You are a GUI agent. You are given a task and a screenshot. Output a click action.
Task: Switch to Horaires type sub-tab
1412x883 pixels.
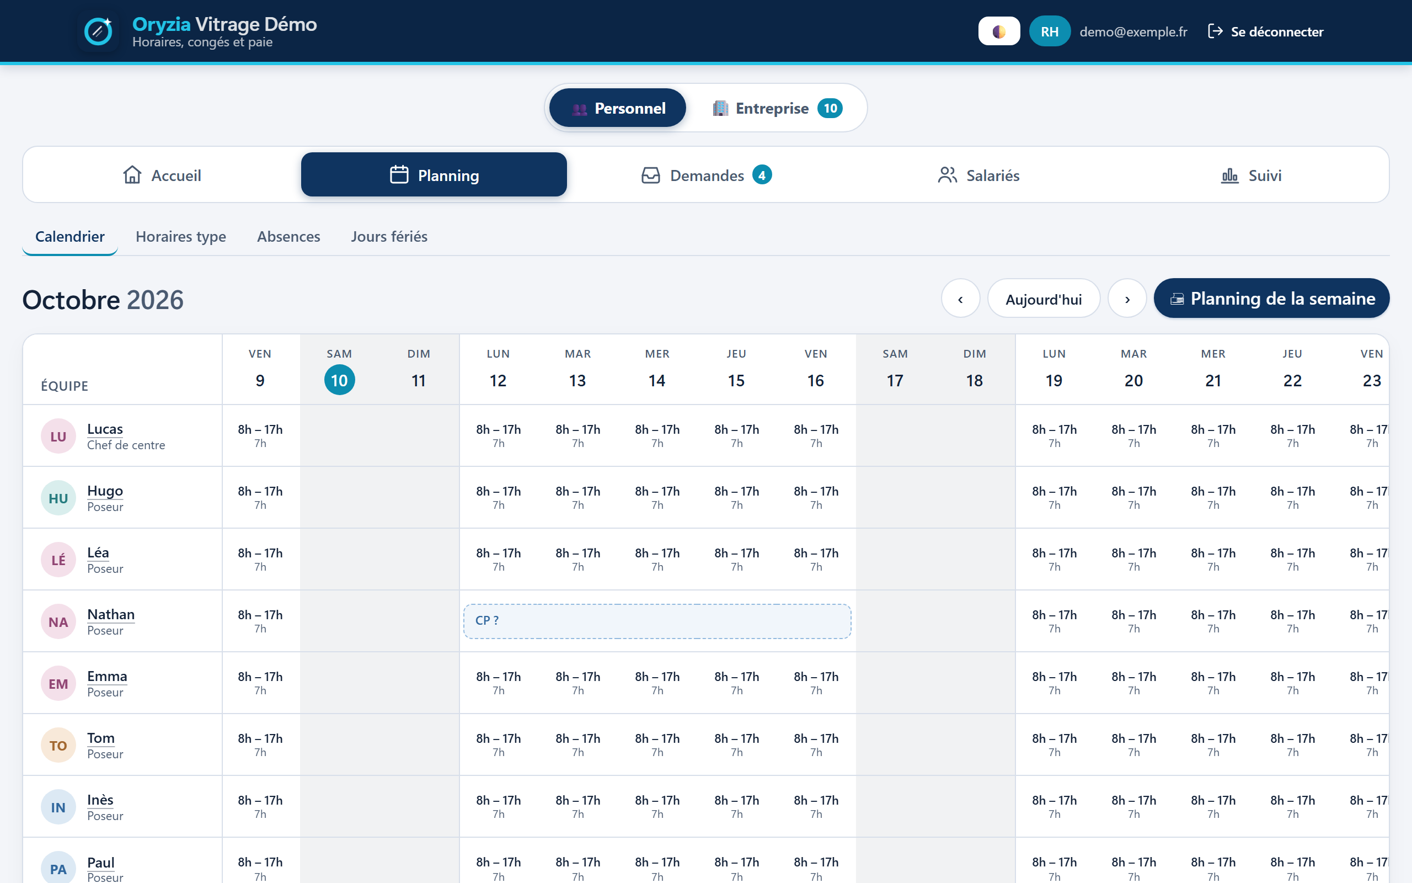tap(181, 237)
